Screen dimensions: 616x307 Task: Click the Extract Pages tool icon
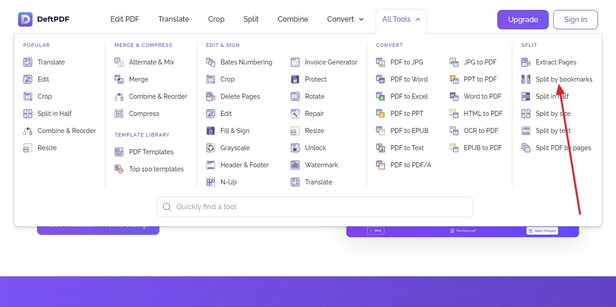click(x=525, y=62)
